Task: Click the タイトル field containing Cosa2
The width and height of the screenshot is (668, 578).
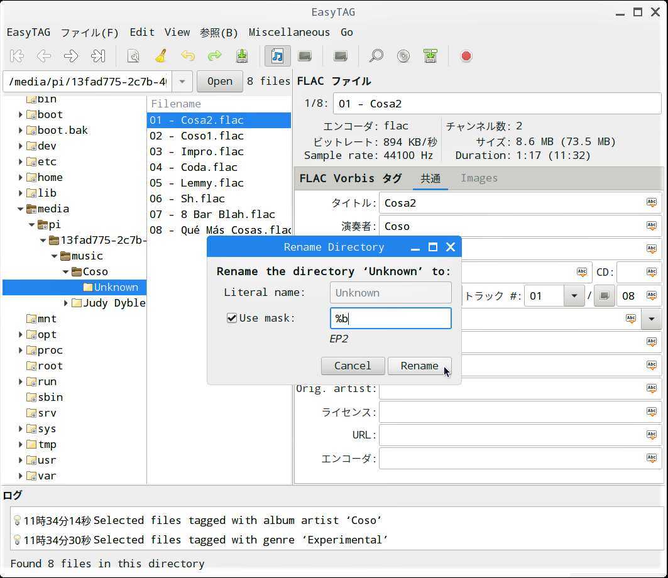Action: tap(520, 203)
